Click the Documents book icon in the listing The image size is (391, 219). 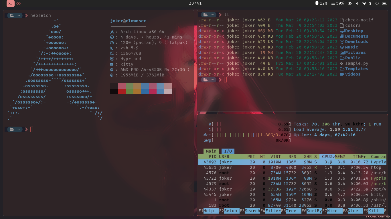[342, 36]
